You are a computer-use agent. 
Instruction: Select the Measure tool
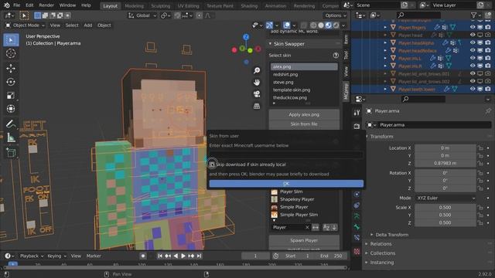pyautogui.click(x=11, y=137)
